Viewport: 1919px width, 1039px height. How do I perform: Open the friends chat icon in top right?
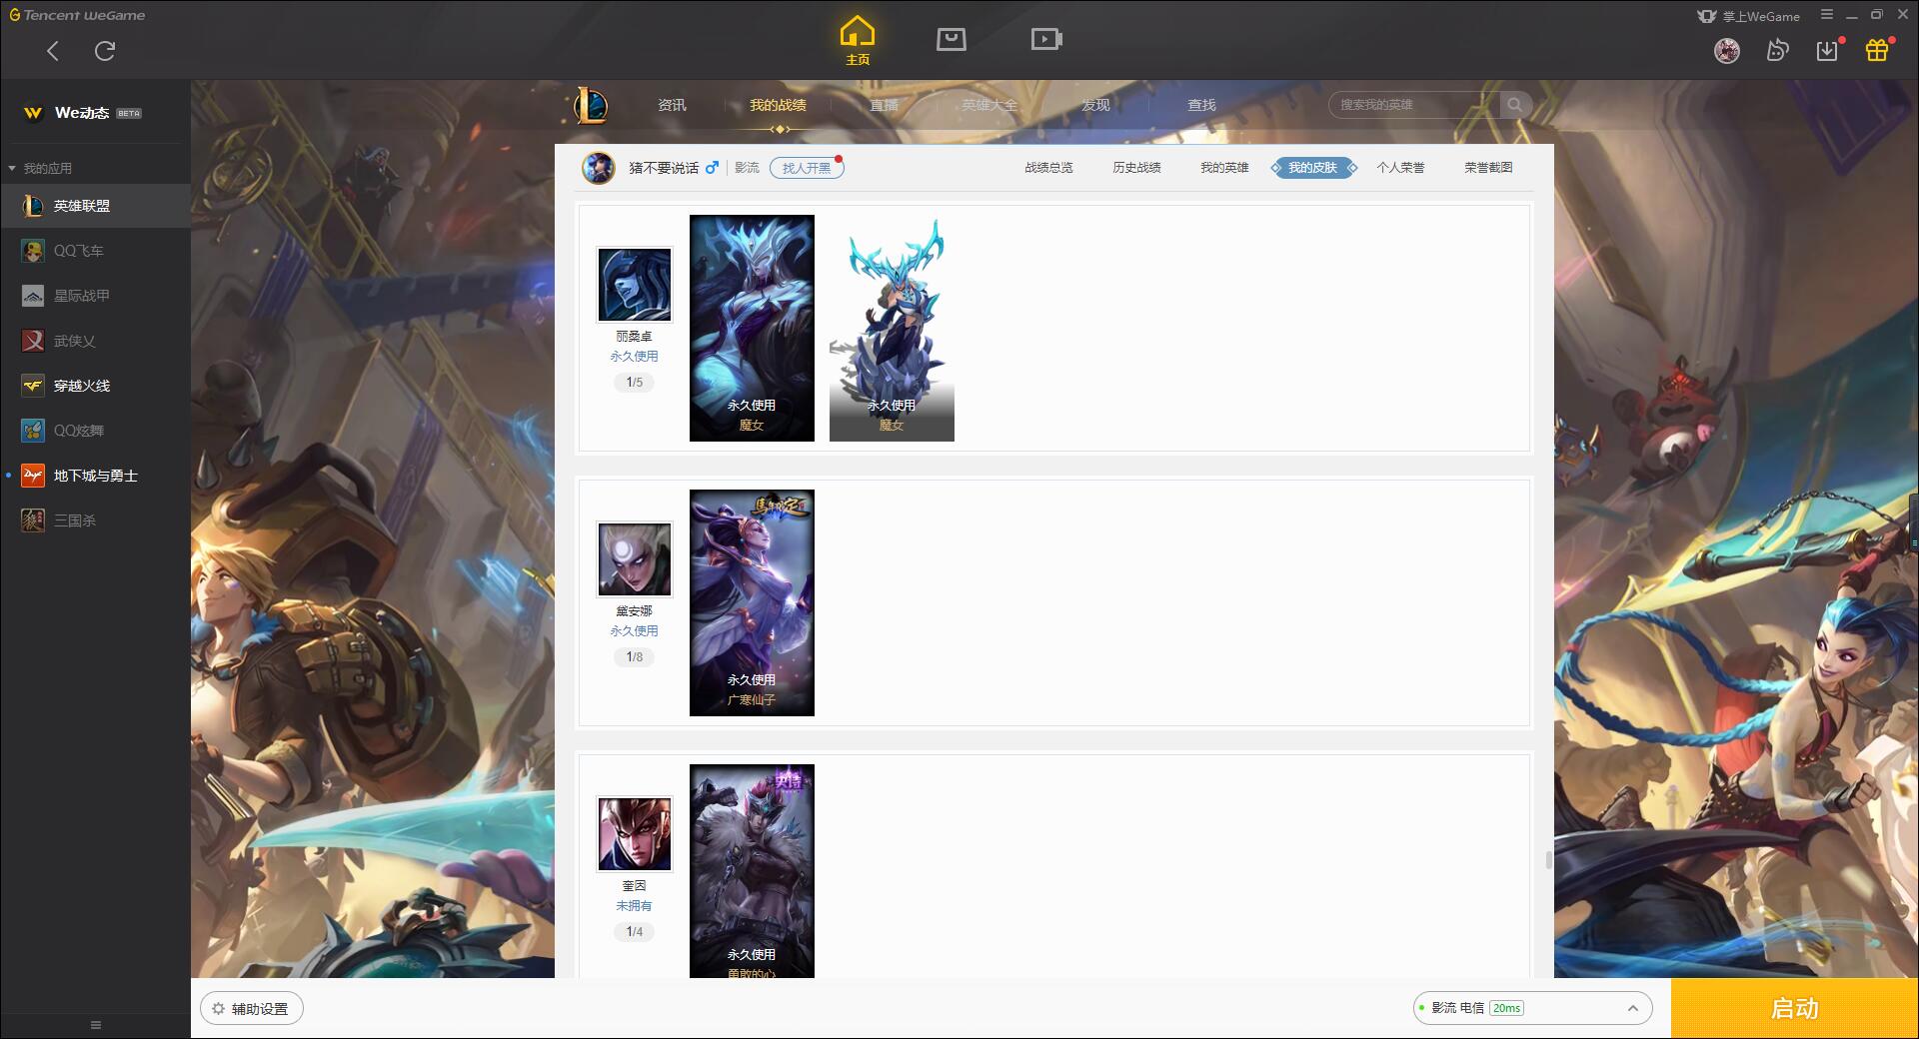pos(1777,50)
